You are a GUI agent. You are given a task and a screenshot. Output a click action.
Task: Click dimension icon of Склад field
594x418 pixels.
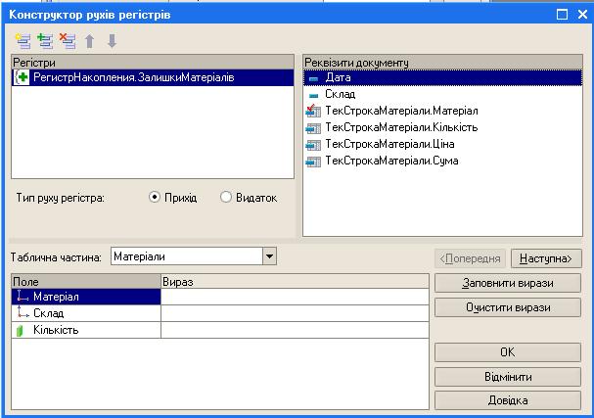coord(23,313)
